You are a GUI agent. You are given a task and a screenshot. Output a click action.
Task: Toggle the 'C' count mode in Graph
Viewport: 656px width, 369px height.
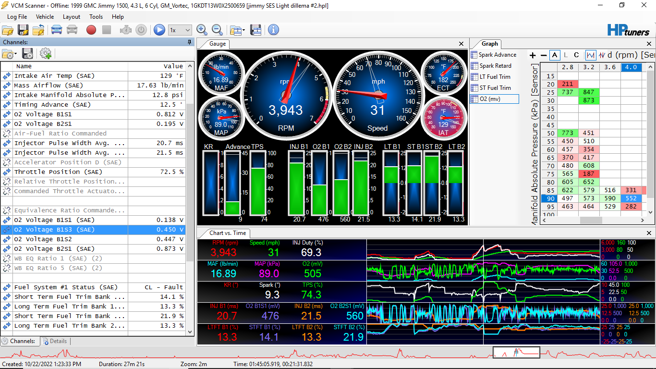(576, 55)
